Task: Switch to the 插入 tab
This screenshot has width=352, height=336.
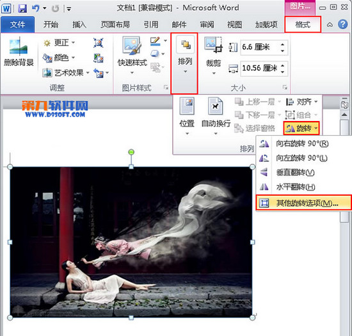Action: click(x=79, y=24)
